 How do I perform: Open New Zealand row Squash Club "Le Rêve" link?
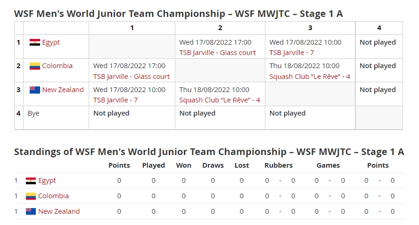pyautogui.click(x=220, y=100)
